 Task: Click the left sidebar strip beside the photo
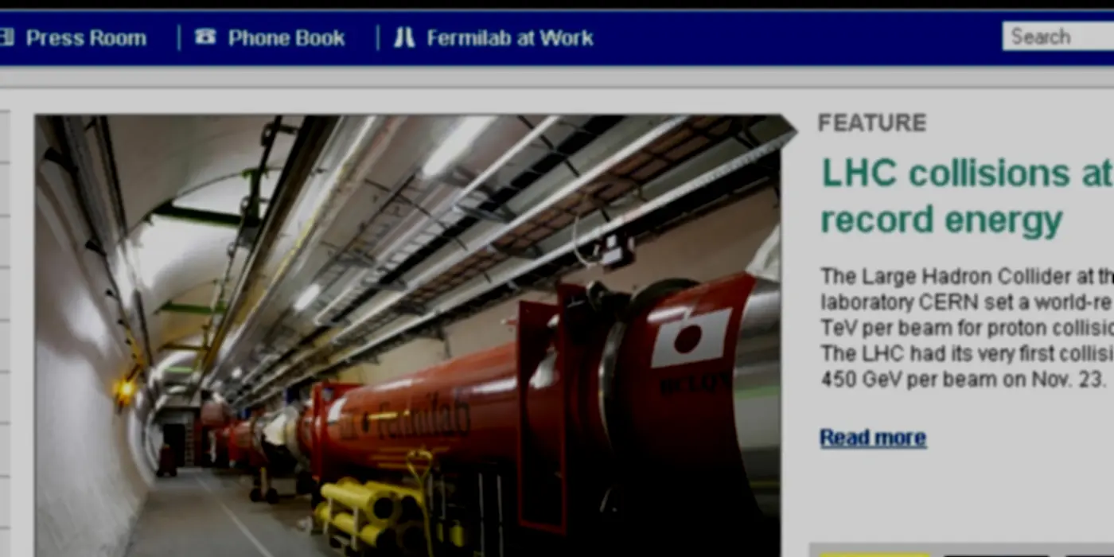(x=5, y=334)
